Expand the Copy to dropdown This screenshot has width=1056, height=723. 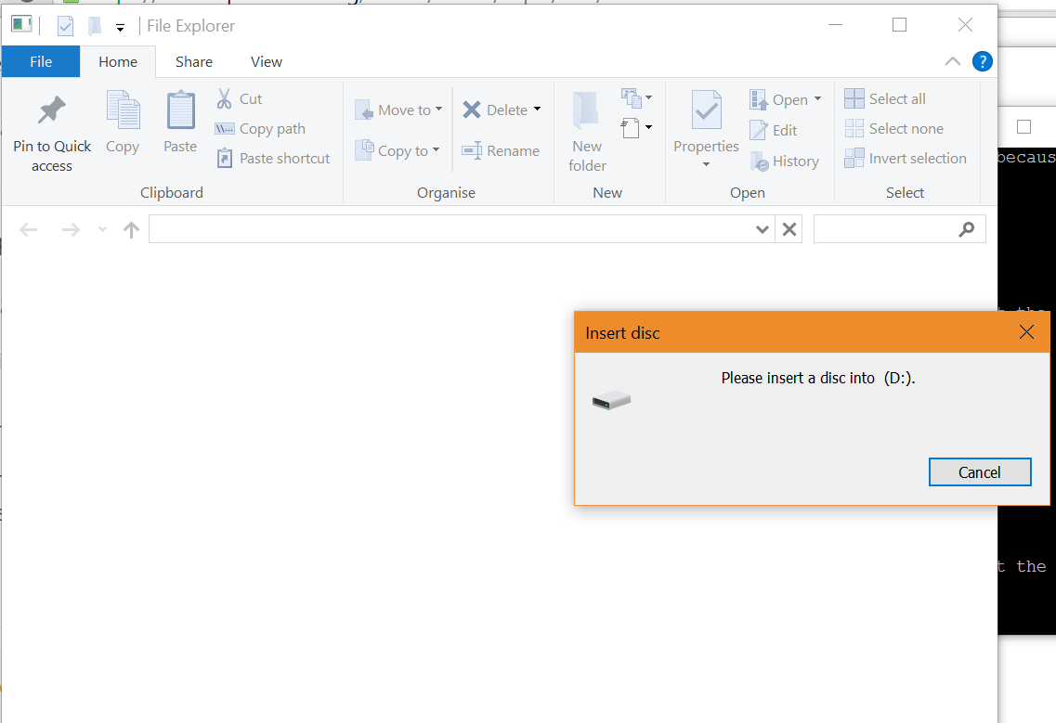coord(436,150)
